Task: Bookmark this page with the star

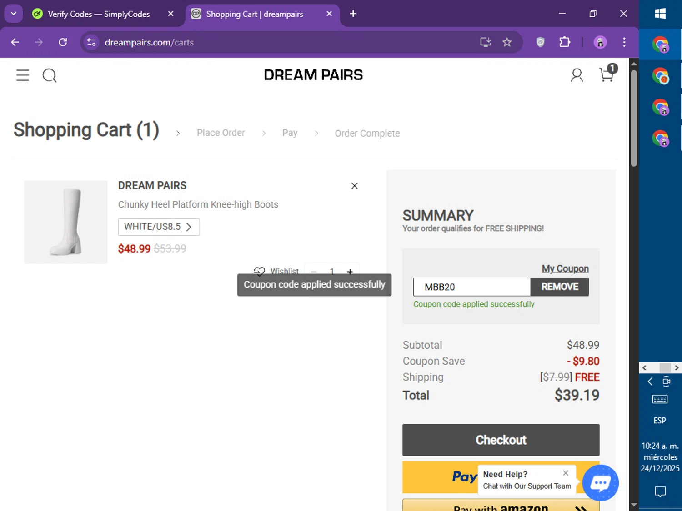Action: pyautogui.click(x=507, y=42)
